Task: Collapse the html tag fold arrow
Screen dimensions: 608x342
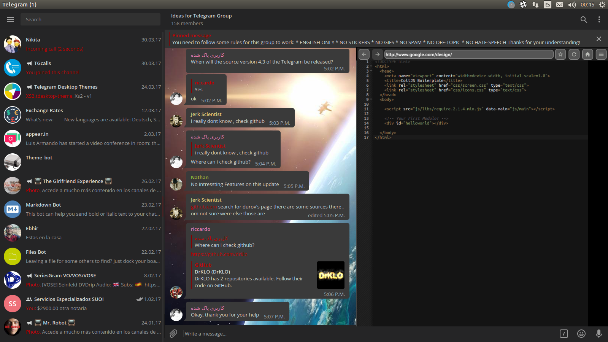Action: click(x=371, y=66)
